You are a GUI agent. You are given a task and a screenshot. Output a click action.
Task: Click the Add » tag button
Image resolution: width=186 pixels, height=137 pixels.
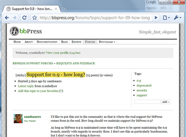point(166,102)
